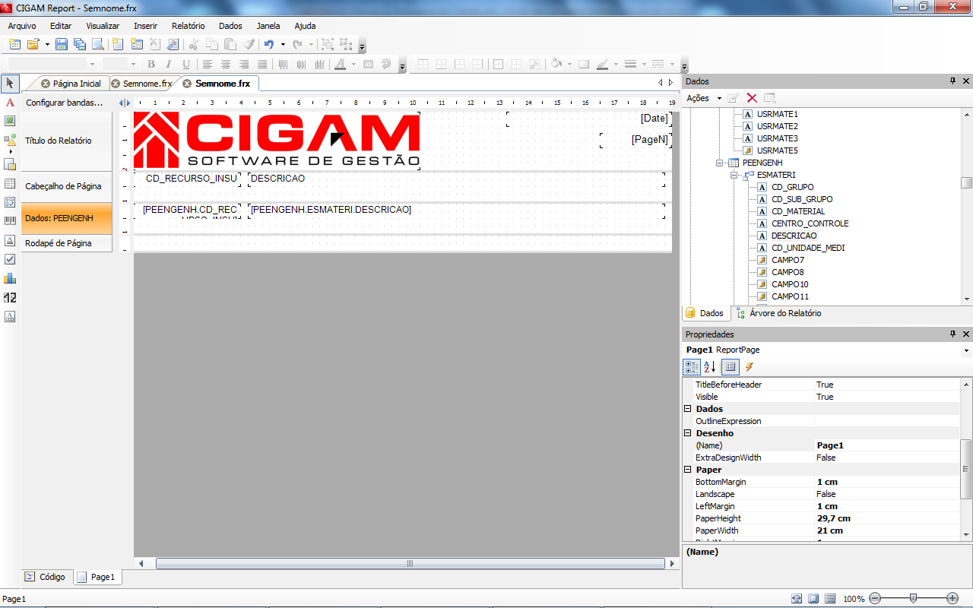Open the Relatório menu
Viewport: 973px width, 608px height.
(x=188, y=26)
